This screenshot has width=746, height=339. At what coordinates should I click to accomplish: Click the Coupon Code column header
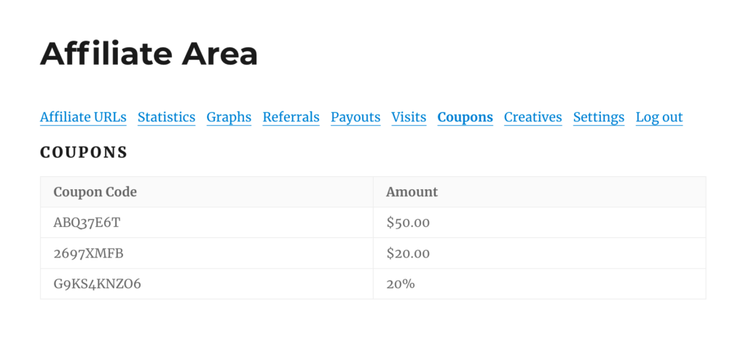tap(95, 192)
